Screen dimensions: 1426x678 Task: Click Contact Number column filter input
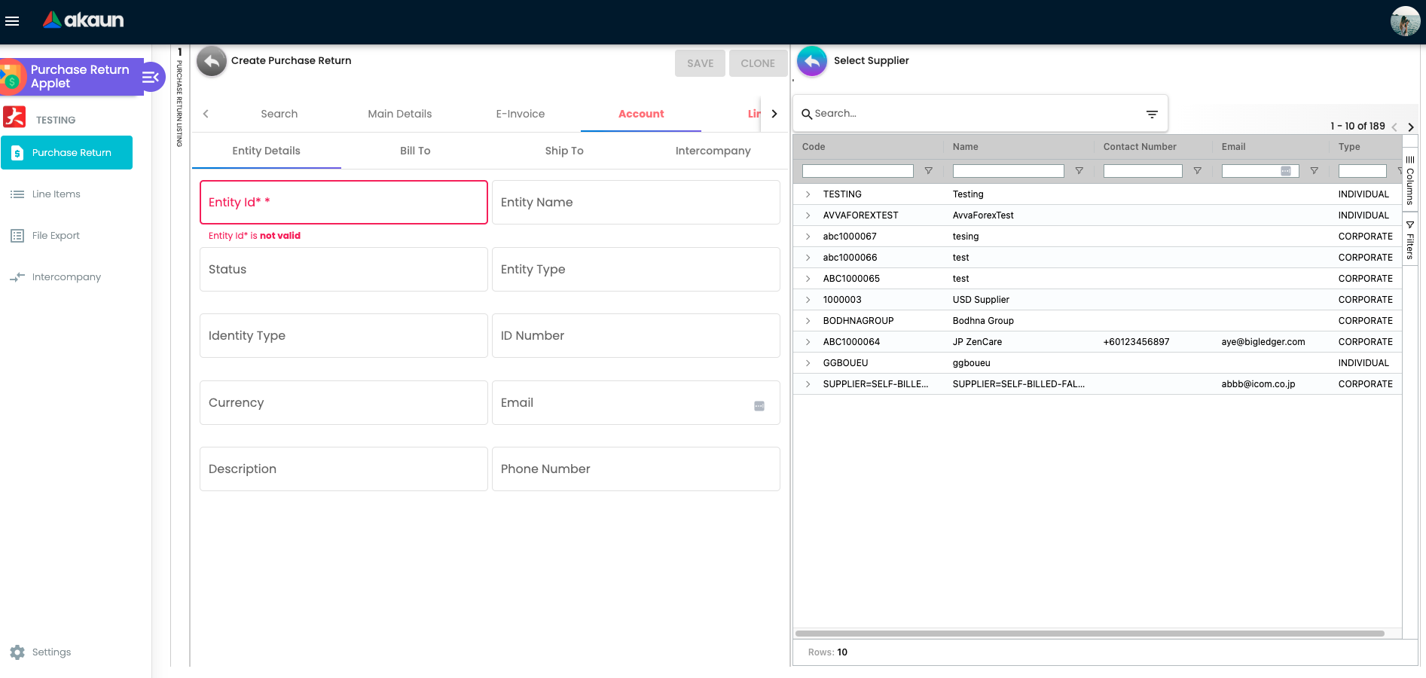(x=1143, y=171)
